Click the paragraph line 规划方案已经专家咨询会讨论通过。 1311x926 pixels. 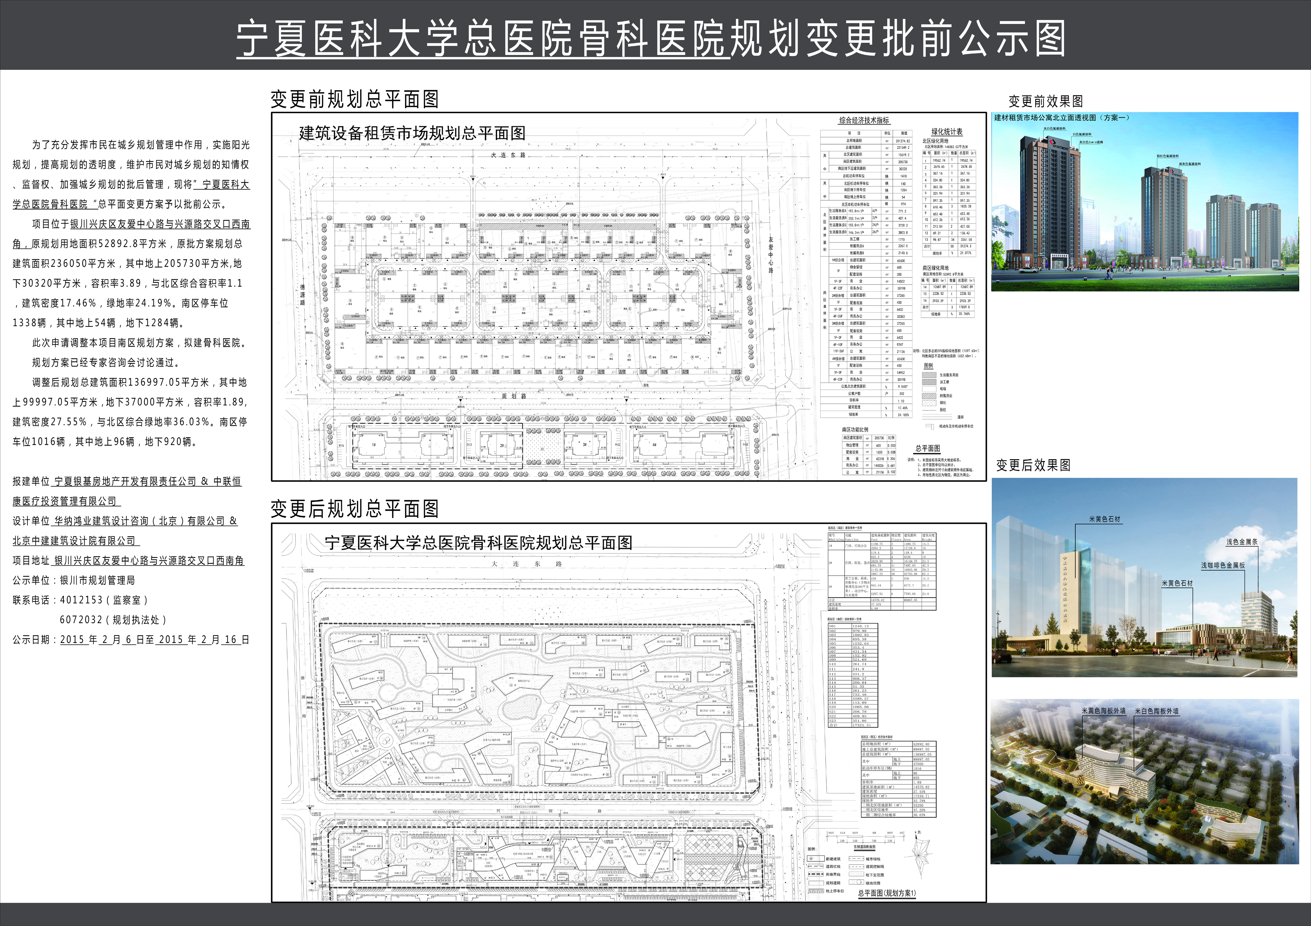coord(108,363)
